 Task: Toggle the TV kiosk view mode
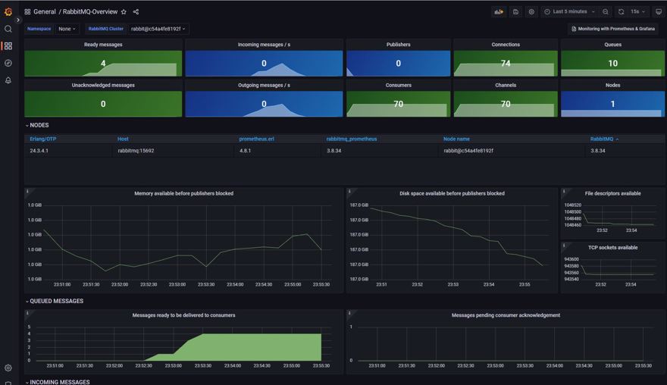[x=658, y=12]
